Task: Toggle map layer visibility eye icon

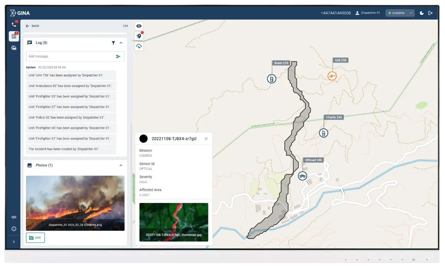Action: (x=139, y=26)
